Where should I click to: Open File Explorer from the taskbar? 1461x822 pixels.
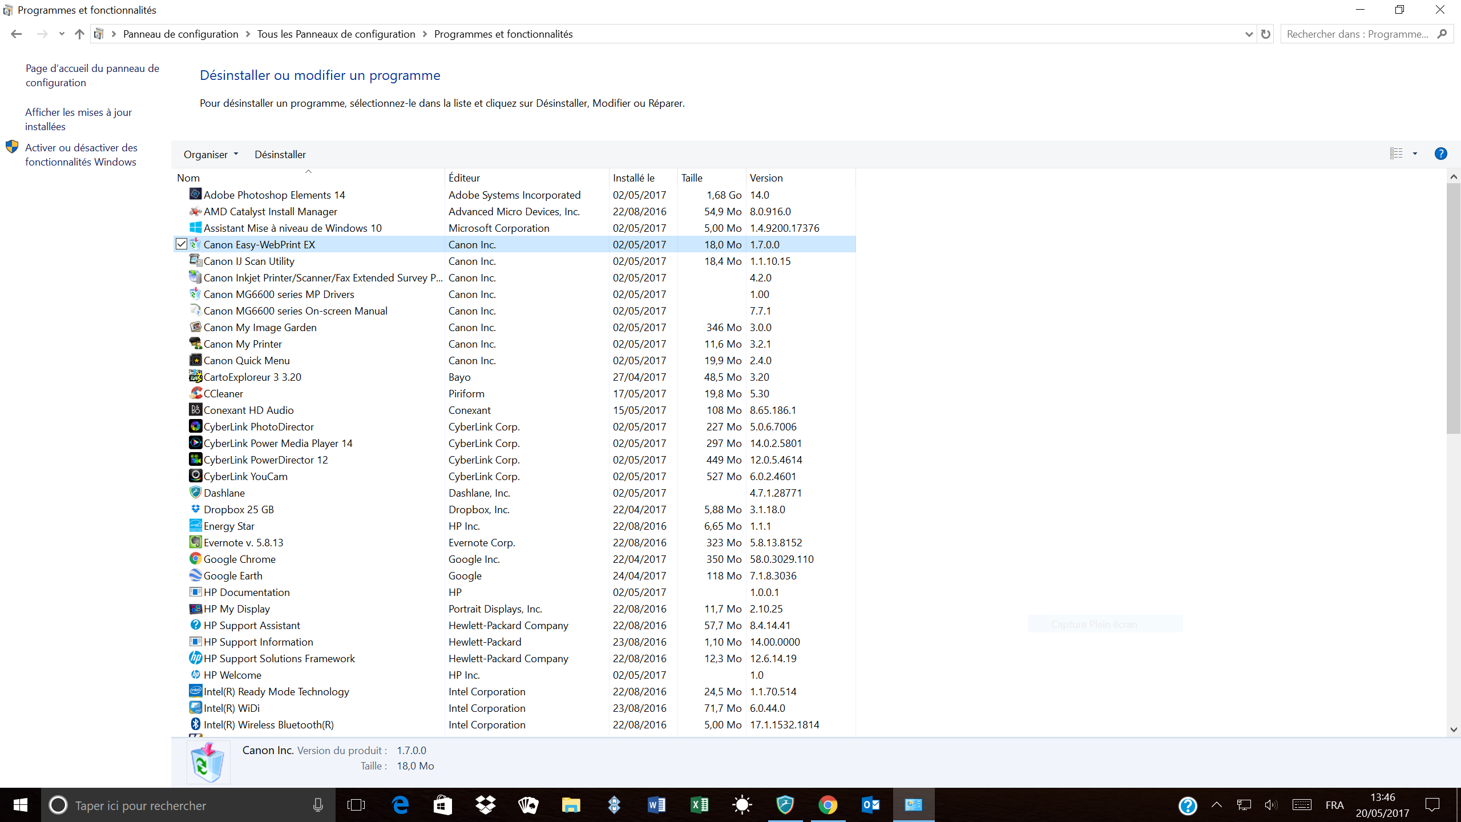(x=571, y=805)
